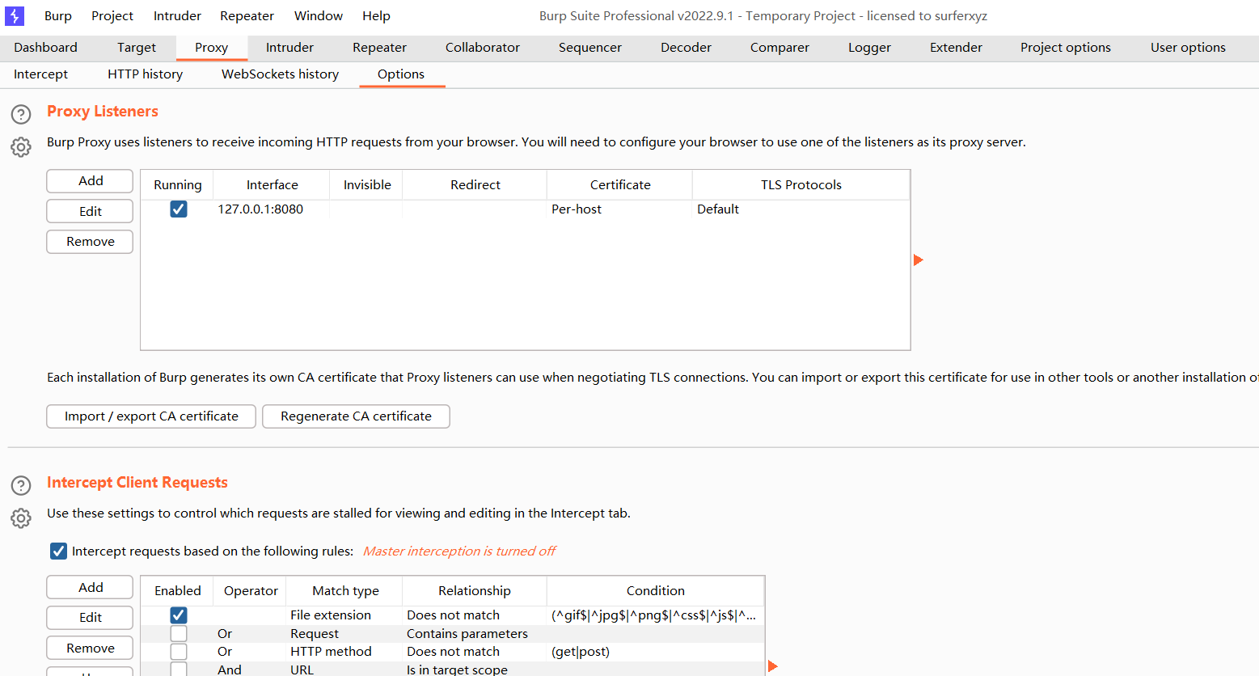
Task: View the WebSockets history sub-tab
Action: pyautogui.click(x=281, y=74)
